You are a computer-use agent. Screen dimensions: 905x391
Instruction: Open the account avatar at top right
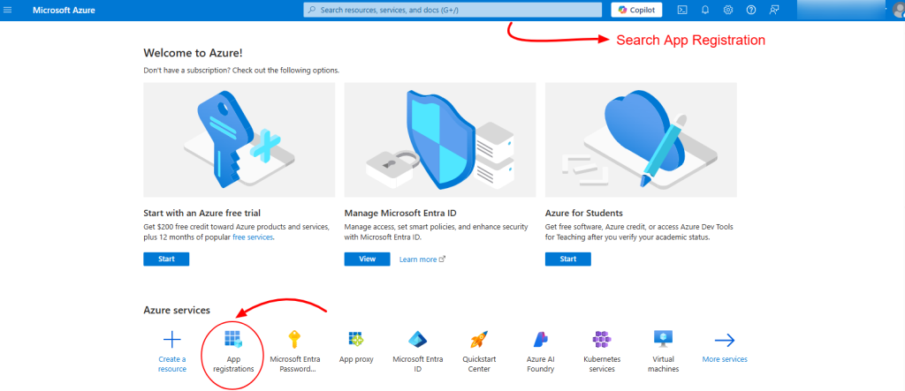pos(898,10)
